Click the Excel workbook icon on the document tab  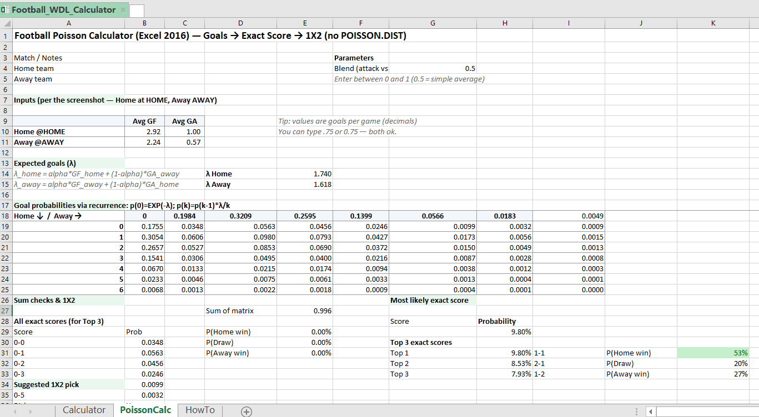click(x=6, y=9)
